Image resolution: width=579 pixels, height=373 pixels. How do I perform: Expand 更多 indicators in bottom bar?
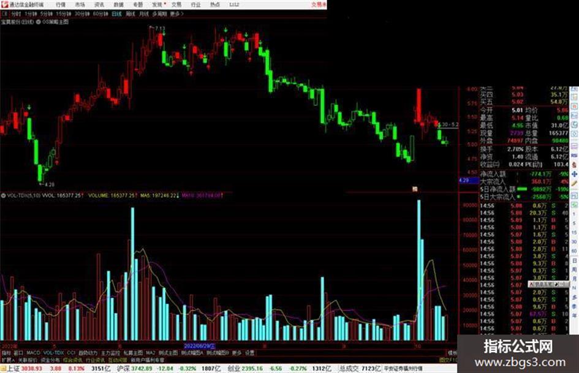237,353
